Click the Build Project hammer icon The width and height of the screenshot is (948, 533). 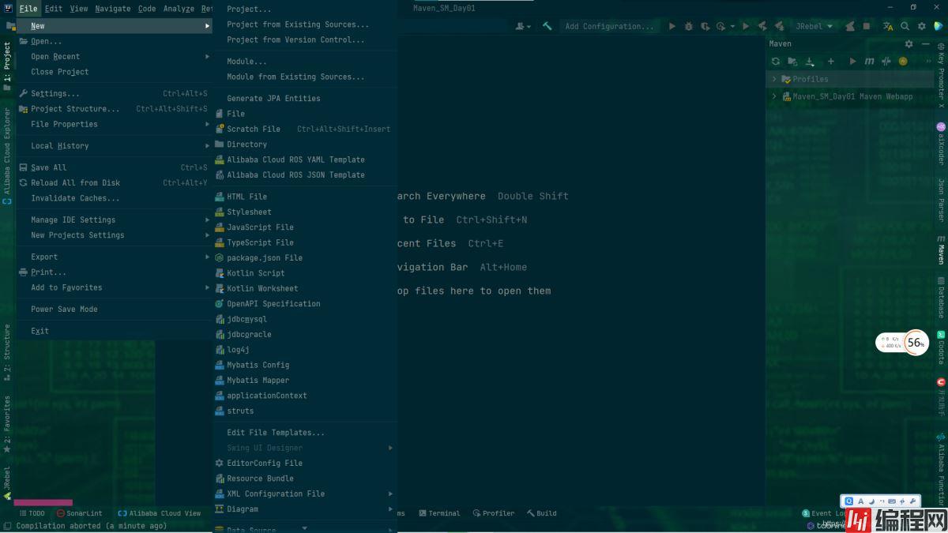(547, 26)
